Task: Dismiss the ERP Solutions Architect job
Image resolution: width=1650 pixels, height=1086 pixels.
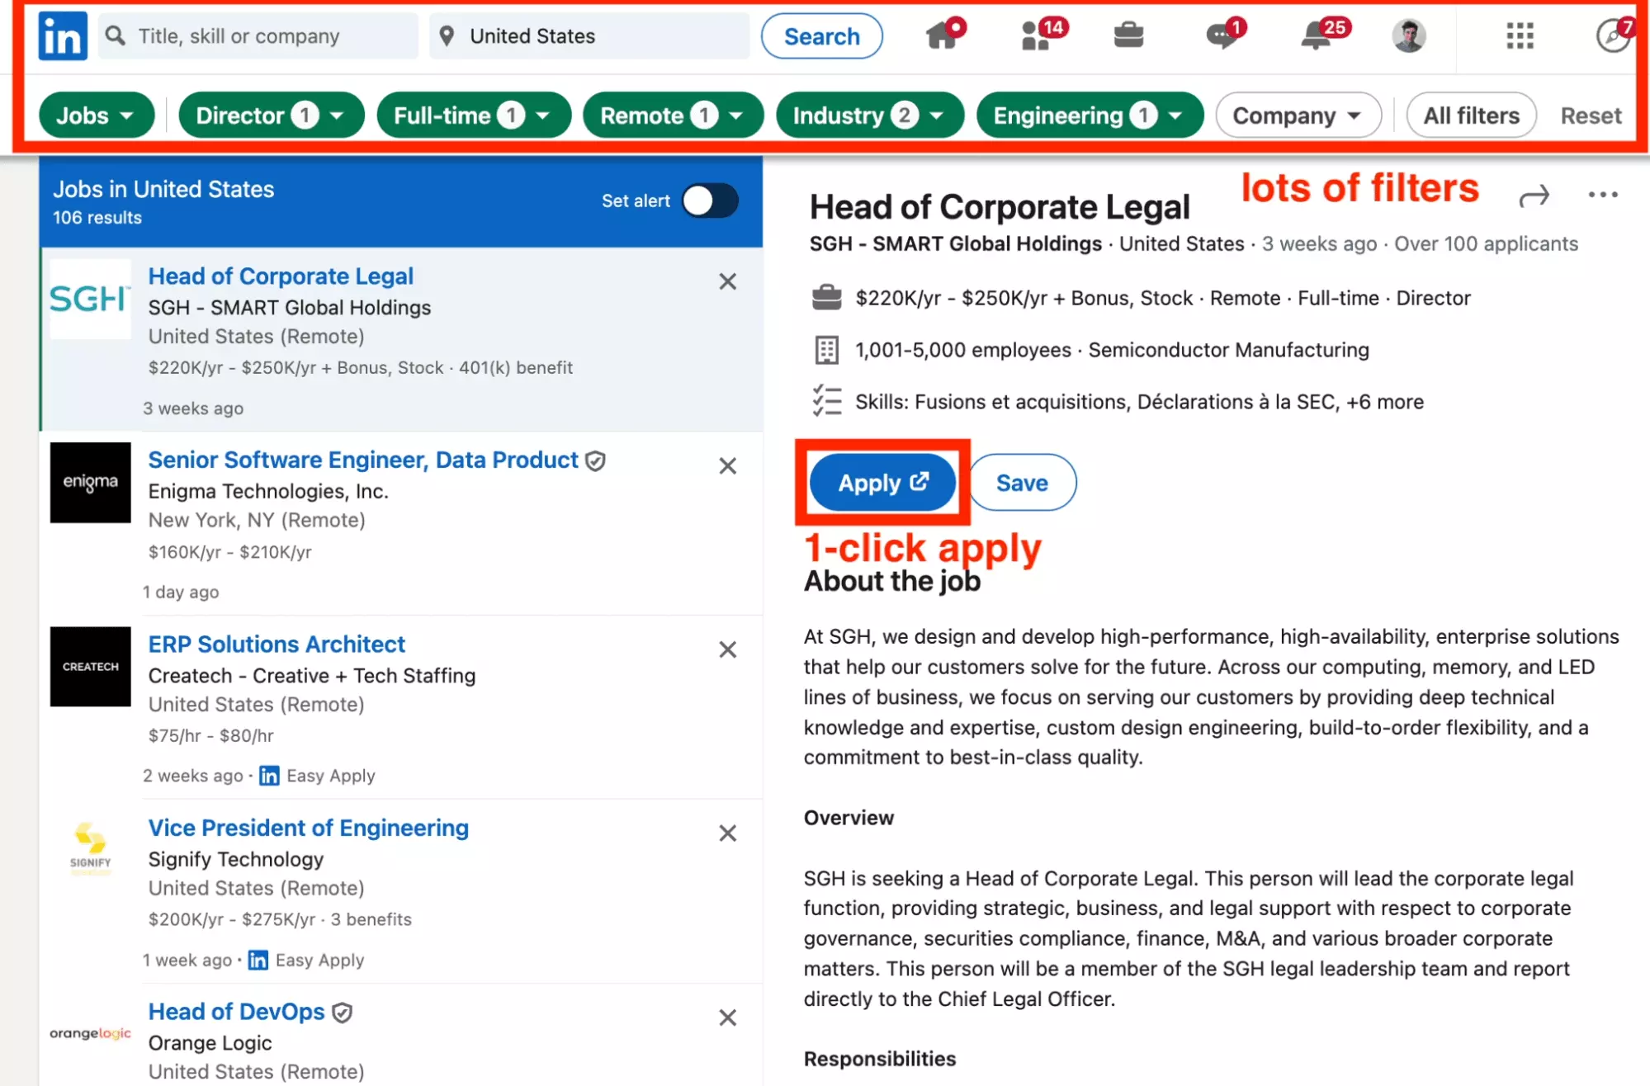Action: (727, 649)
